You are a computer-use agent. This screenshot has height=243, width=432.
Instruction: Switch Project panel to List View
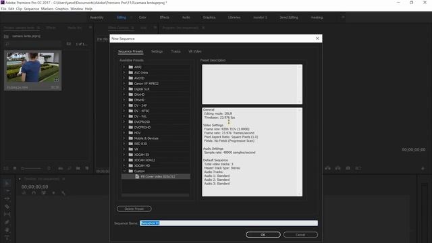(x=6, y=168)
